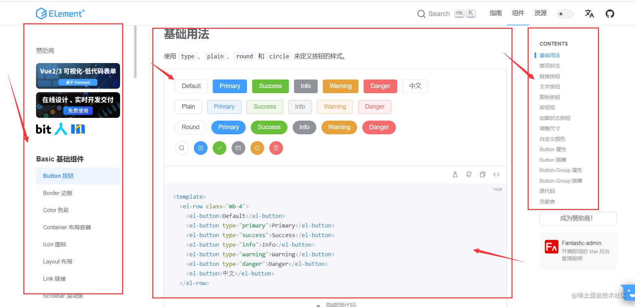The height and width of the screenshot is (307, 635).
Task: Jump to 源代码 in contents
Action: pyautogui.click(x=547, y=191)
